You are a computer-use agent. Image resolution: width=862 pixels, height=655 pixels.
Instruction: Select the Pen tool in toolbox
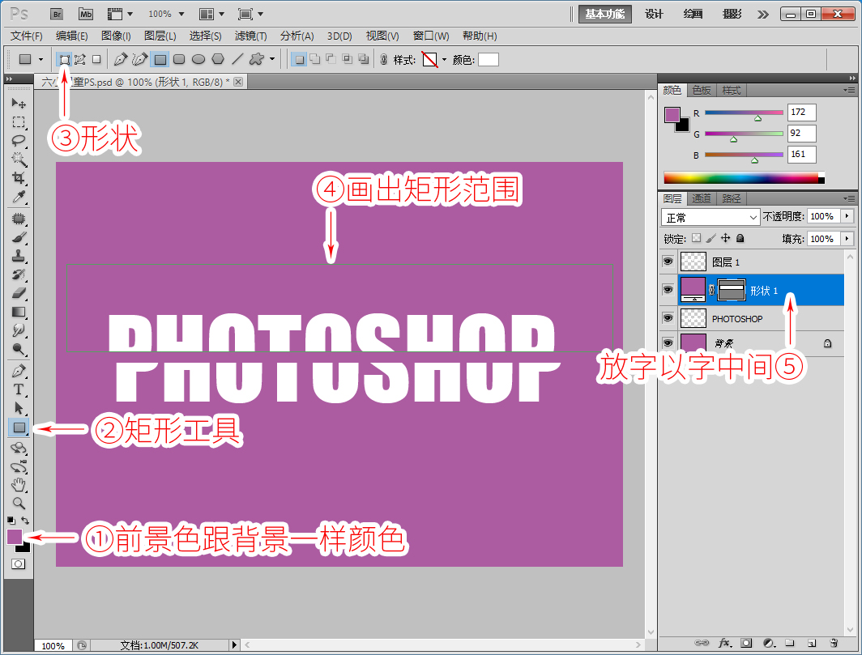point(19,371)
